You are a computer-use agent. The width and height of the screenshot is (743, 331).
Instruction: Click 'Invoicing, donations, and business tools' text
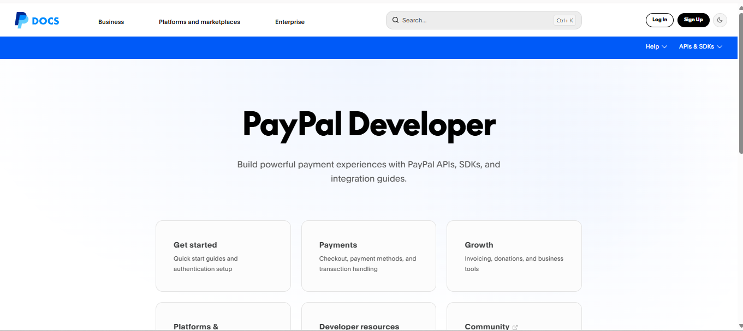click(514, 264)
